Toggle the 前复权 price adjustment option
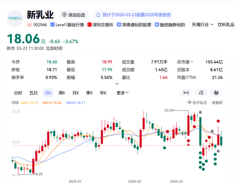Viewport: 235px width, 186px height. click(217, 103)
